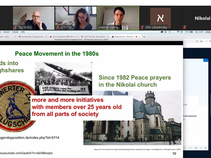Viewport: 211px width, 158px height.
Task: Click muted mic icon beside Ofir Libedinsky
Action: click(142, 27)
